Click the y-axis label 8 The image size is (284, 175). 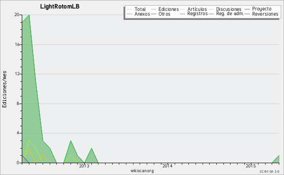(x=18, y=104)
